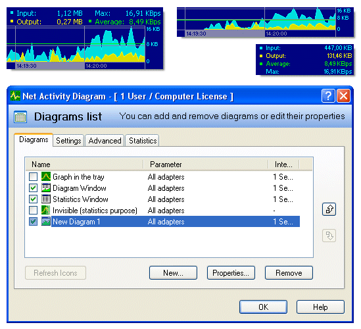
Task: Click the Diagram Window row icon
Action: pyautogui.click(x=46, y=188)
